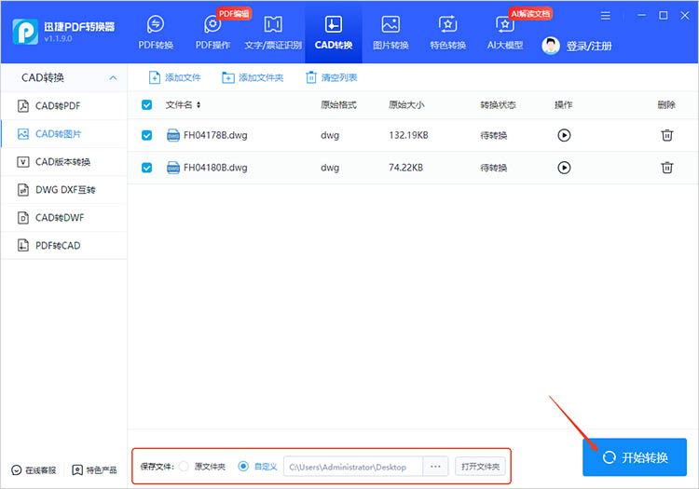Click the PDF编辑 red badge
Image resolution: width=699 pixels, height=489 pixels.
coord(234,14)
